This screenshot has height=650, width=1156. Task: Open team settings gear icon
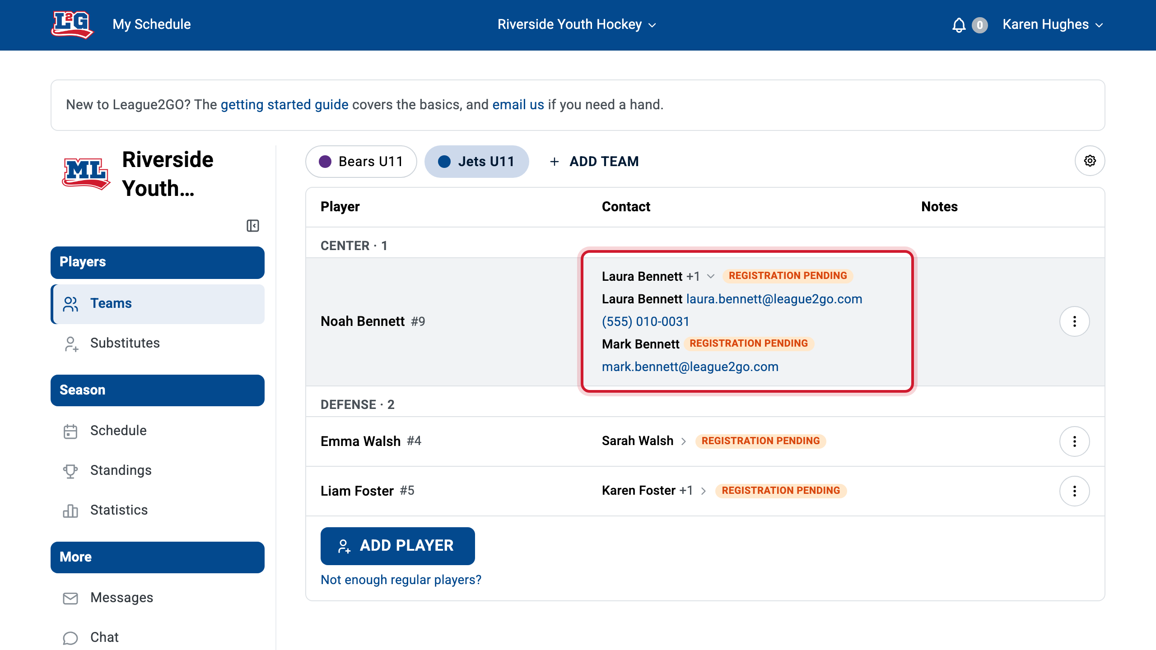click(x=1090, y=161)
